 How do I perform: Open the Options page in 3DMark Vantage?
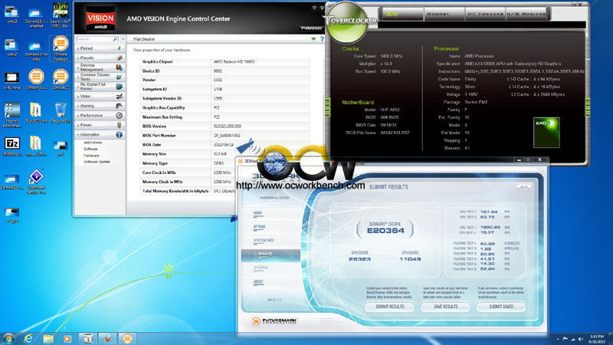(x=259, y=227)
